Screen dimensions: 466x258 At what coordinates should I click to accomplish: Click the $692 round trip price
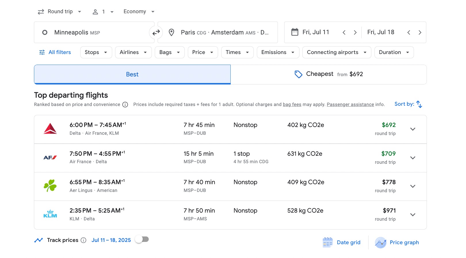[389, 125]
